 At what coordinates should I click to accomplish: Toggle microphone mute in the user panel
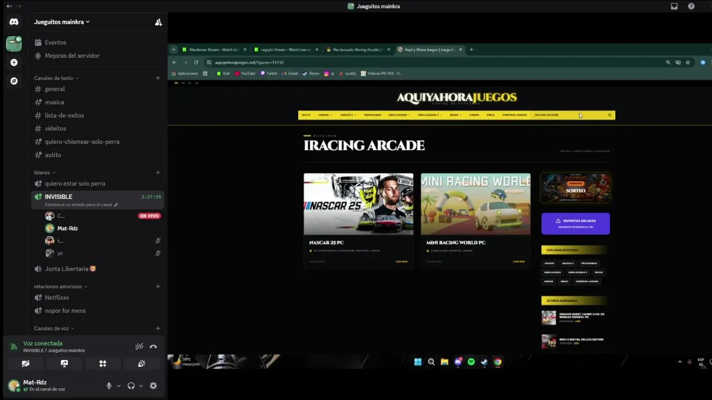tap(109, 386)
